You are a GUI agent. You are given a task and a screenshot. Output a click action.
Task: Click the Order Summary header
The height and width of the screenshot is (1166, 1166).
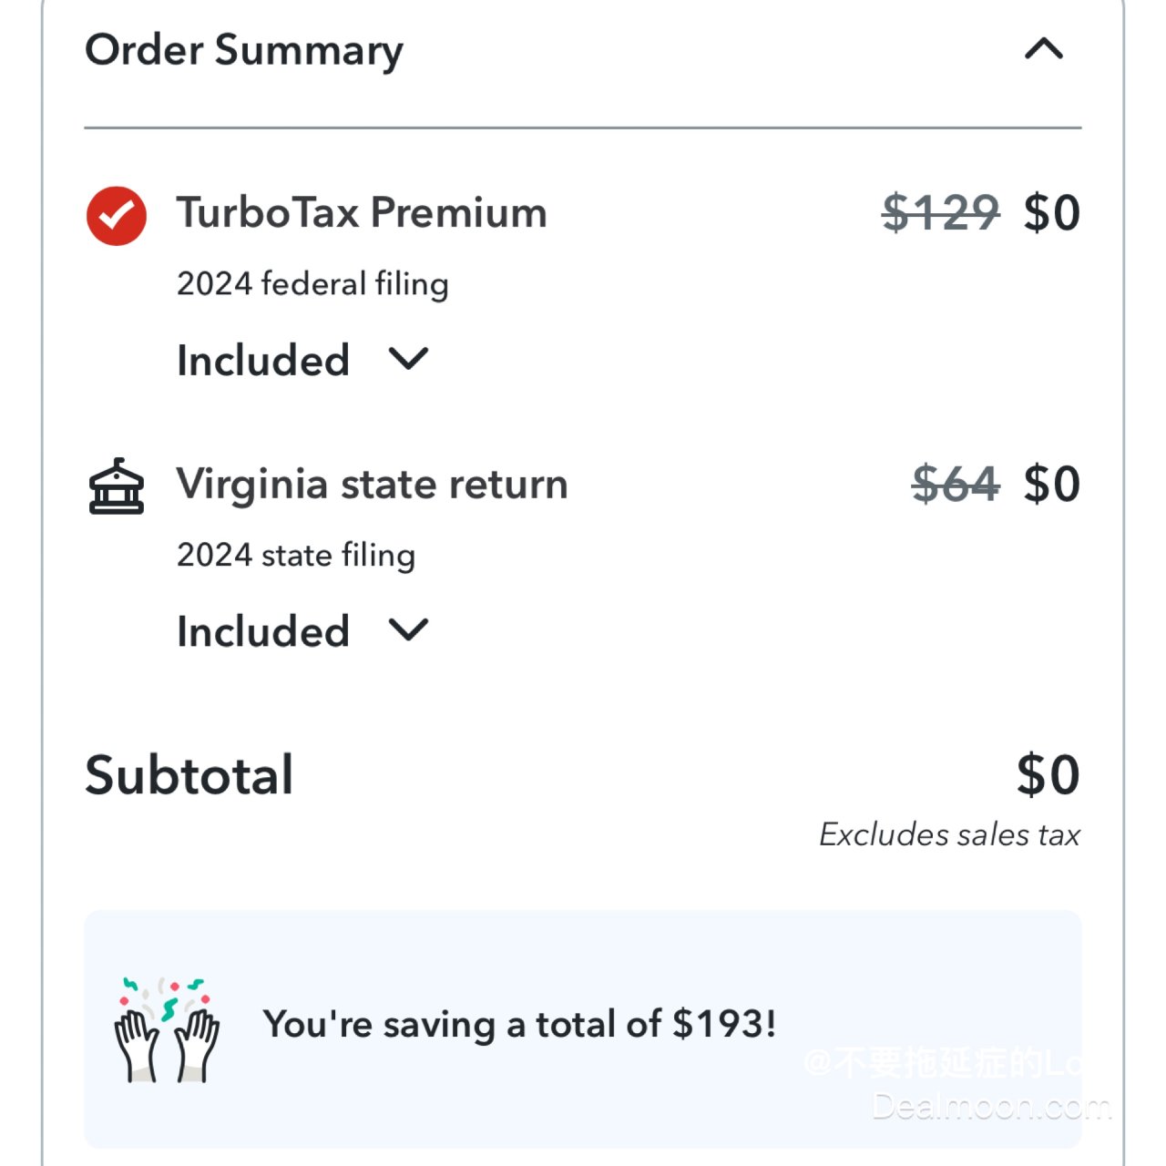pyautogui.click(x=244, y=50)
